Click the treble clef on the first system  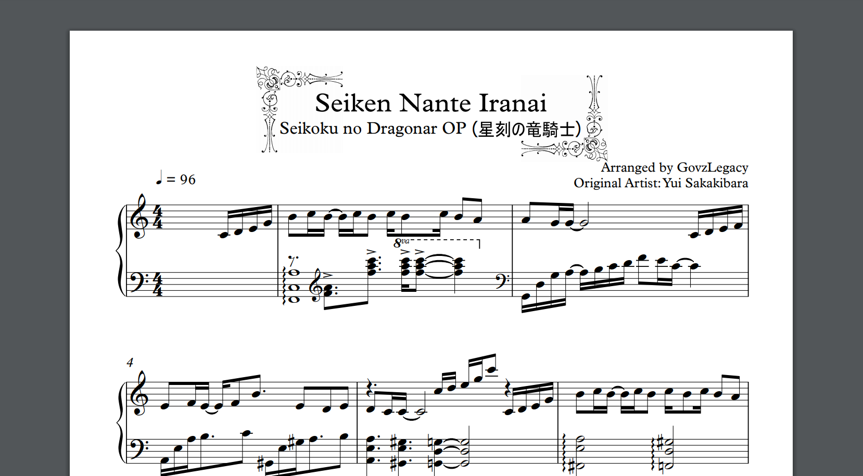tap(139, 217)
